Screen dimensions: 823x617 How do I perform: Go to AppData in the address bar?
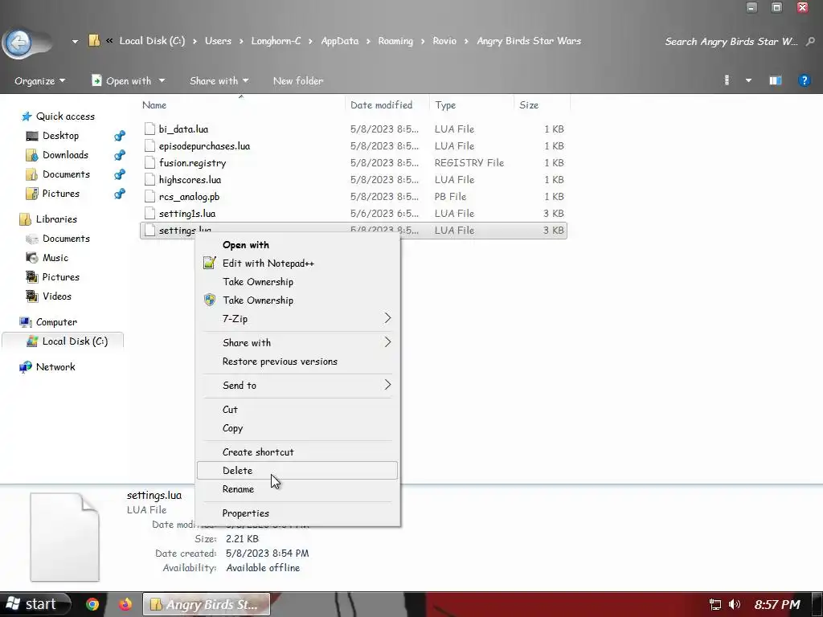pyautogui.click(x=340, y=41)
